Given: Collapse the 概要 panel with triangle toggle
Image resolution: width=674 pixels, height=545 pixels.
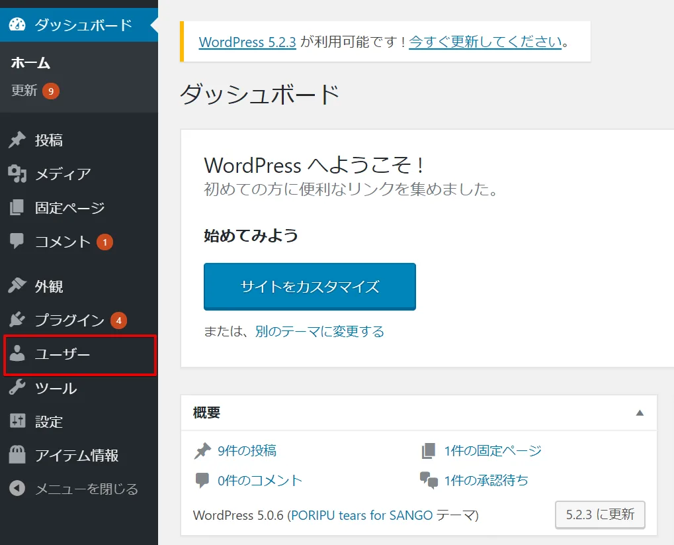Looking at the screenshot, I should pos(640,413).
